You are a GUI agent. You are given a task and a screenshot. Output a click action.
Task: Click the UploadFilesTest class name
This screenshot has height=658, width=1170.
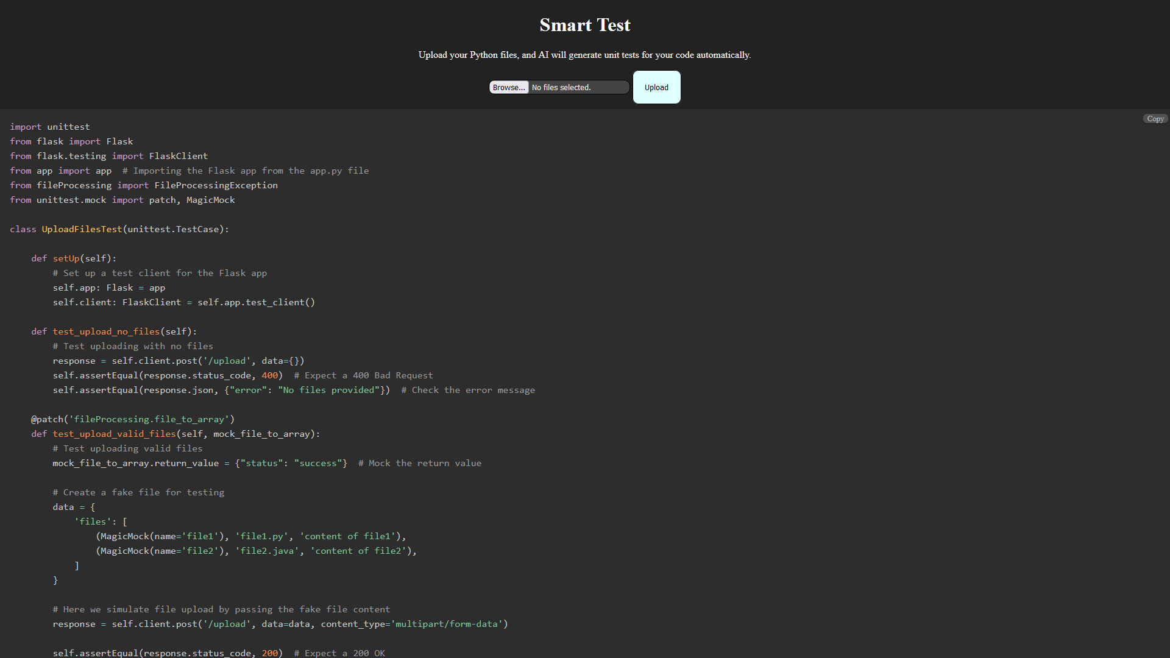[82, 229]
